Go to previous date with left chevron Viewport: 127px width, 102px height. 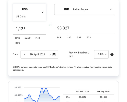(x=25, y=54)
